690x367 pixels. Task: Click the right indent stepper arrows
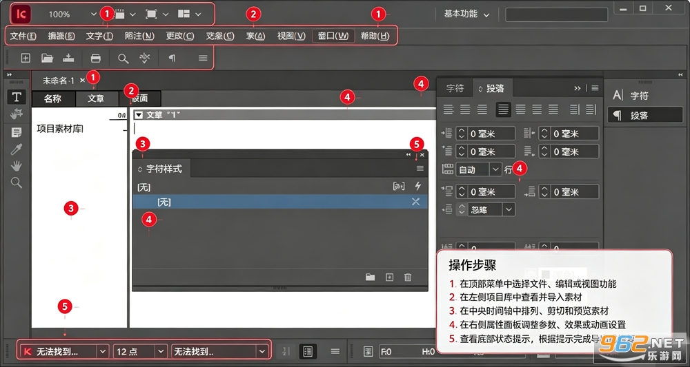pos(544,134)
